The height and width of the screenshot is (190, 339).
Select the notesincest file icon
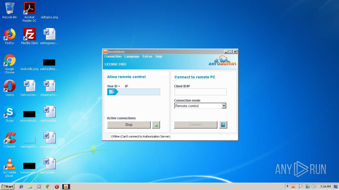29,168
